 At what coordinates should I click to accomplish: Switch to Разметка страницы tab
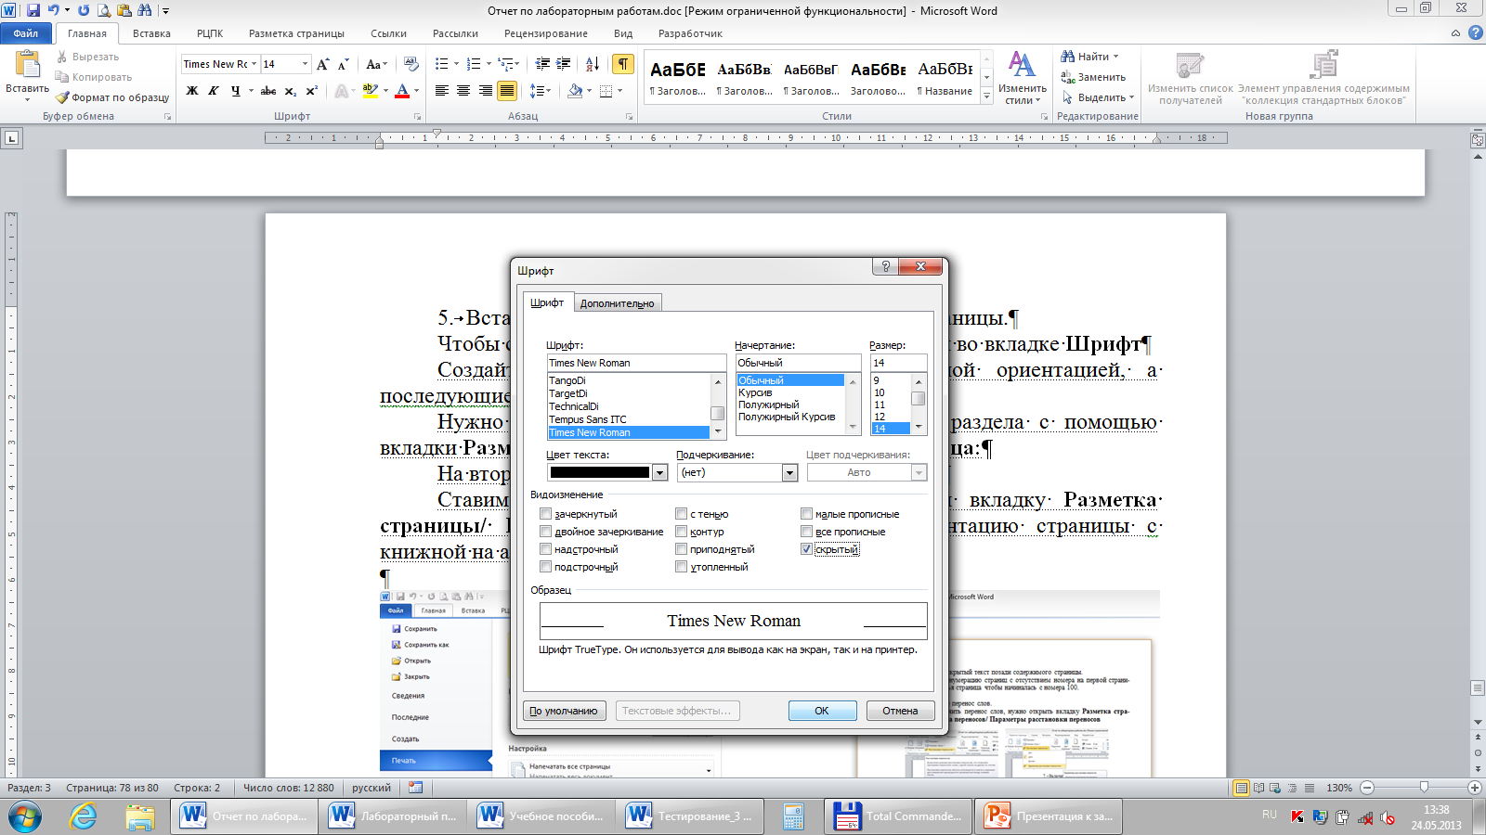coord(296,33)
